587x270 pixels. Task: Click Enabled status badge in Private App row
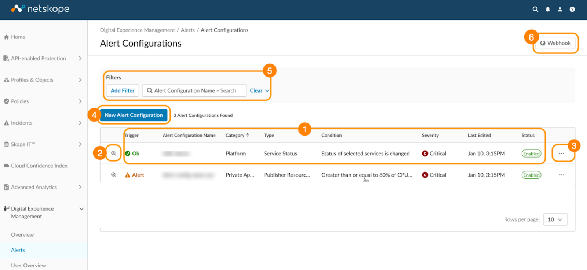click(x=532, y=175)
